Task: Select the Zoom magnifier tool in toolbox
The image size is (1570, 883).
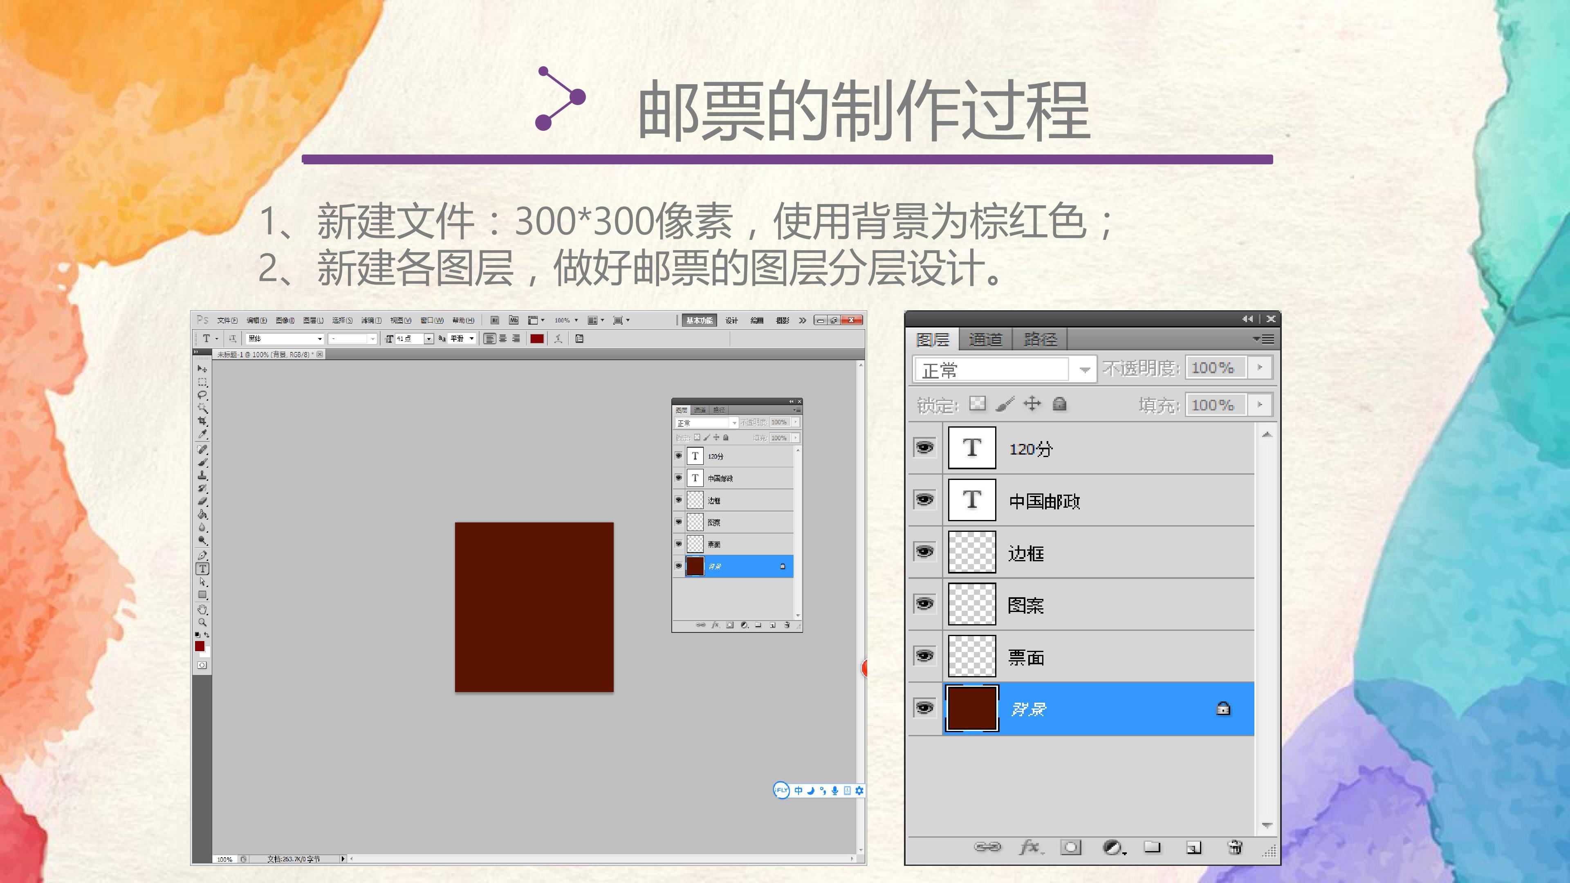Action: pyautogui.click(x=202, y=622)
